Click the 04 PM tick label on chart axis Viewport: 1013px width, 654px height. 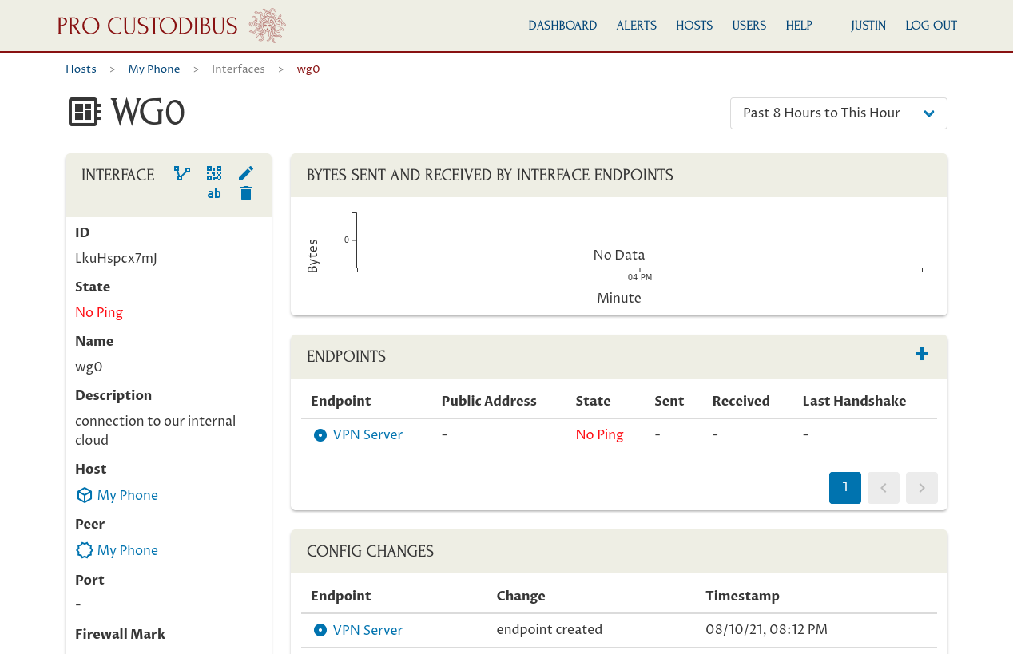(640, 277)
